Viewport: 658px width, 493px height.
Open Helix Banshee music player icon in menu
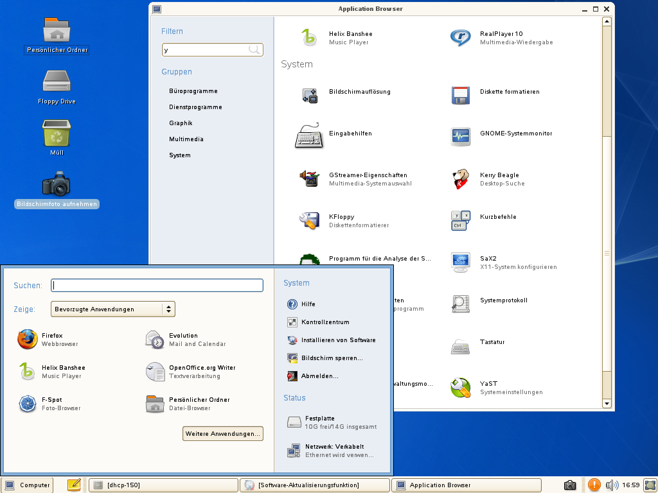pyautogui.click(x=28, y=371)
